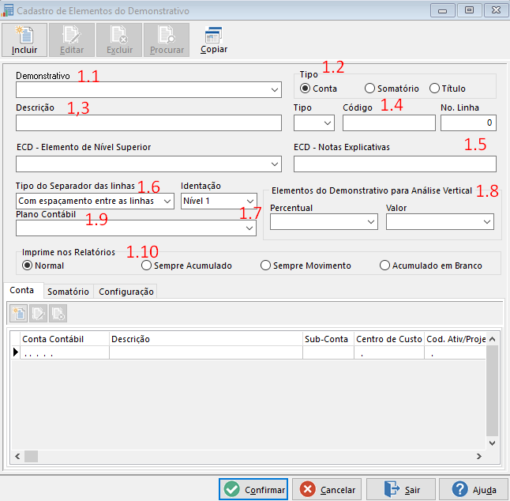Select the Somatório radio option under Tipo
Viewport: 510px width, 501px height.
pos(392,89)
